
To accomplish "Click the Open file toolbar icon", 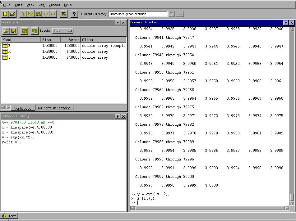I will tap(13, 14).
